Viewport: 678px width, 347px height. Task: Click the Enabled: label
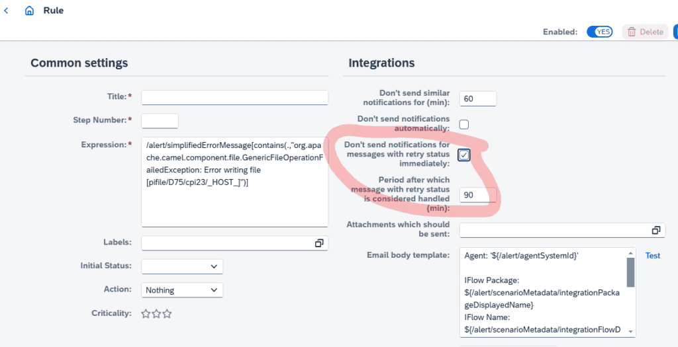(560, 32)
